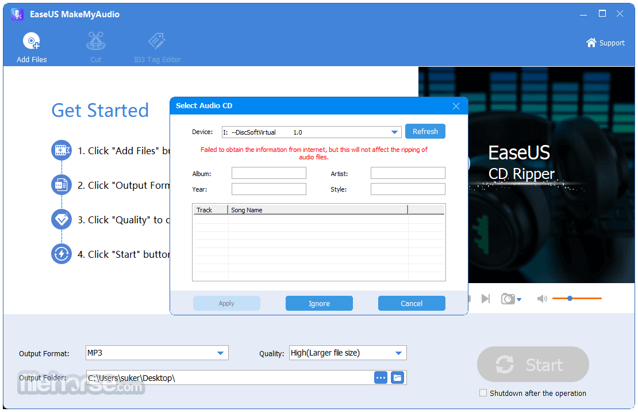Focus the Artist input field

(x=408, y=173)
